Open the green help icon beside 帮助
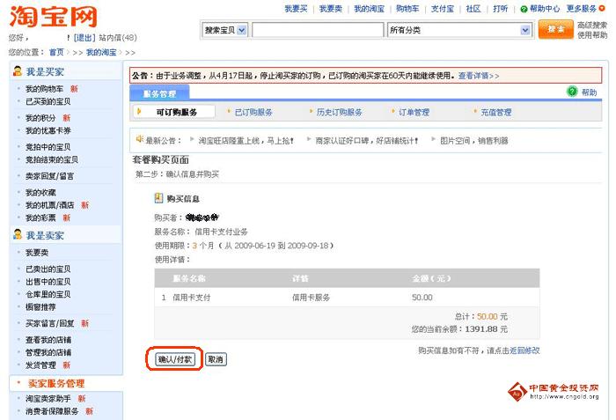Image resolution: width=616 pixels, height=420 pixels. pos(572,92)
